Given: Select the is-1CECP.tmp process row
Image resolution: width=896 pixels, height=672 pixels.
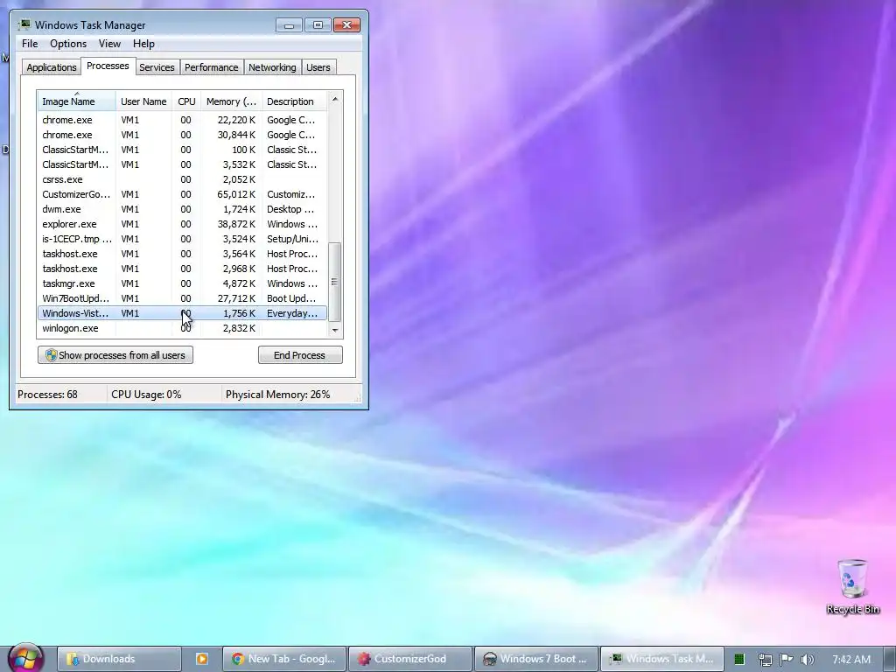Looking at the screenshot, I should 182,239.
